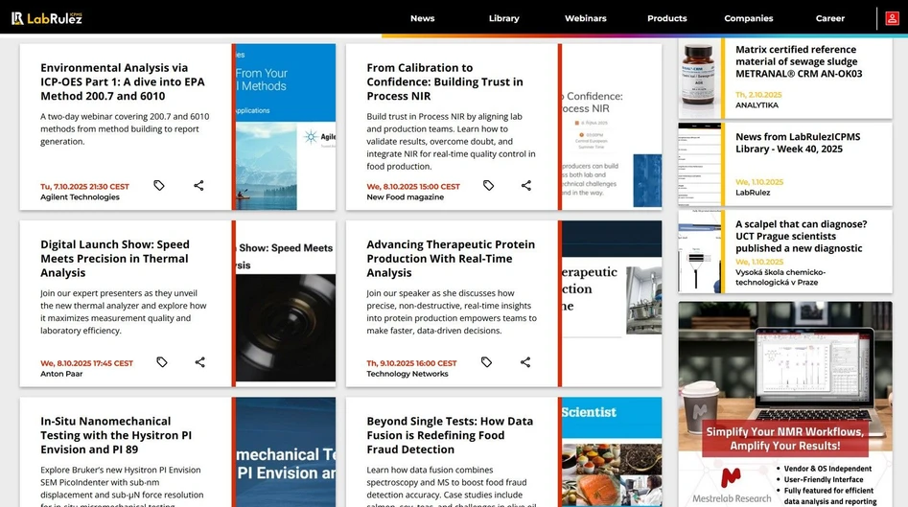This screenshot has height=507, width=908.
Task: Go to Companies page
Action: coord(748,18)
